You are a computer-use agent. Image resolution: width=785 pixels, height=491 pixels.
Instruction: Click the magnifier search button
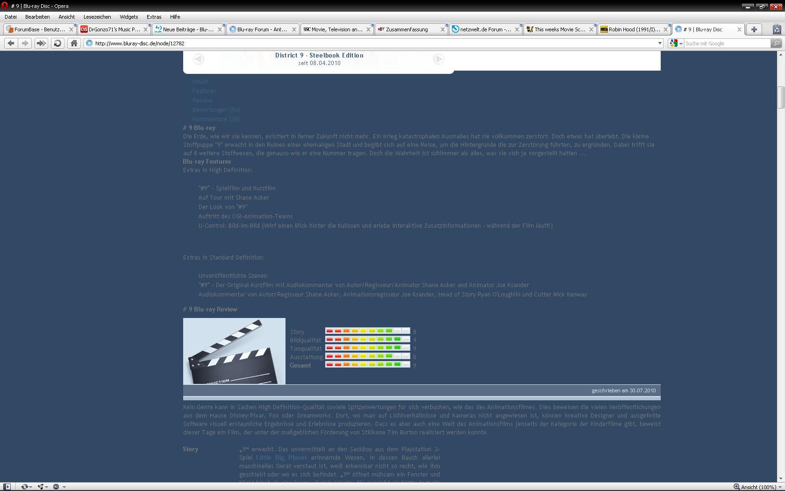(x=776, y=43)
